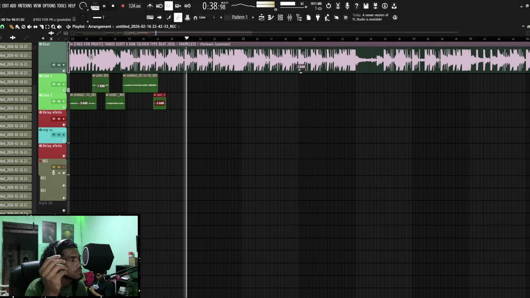Open the tempo tapper icon
The width and height of the screenshot is (530, 298).
coord(327,17)
